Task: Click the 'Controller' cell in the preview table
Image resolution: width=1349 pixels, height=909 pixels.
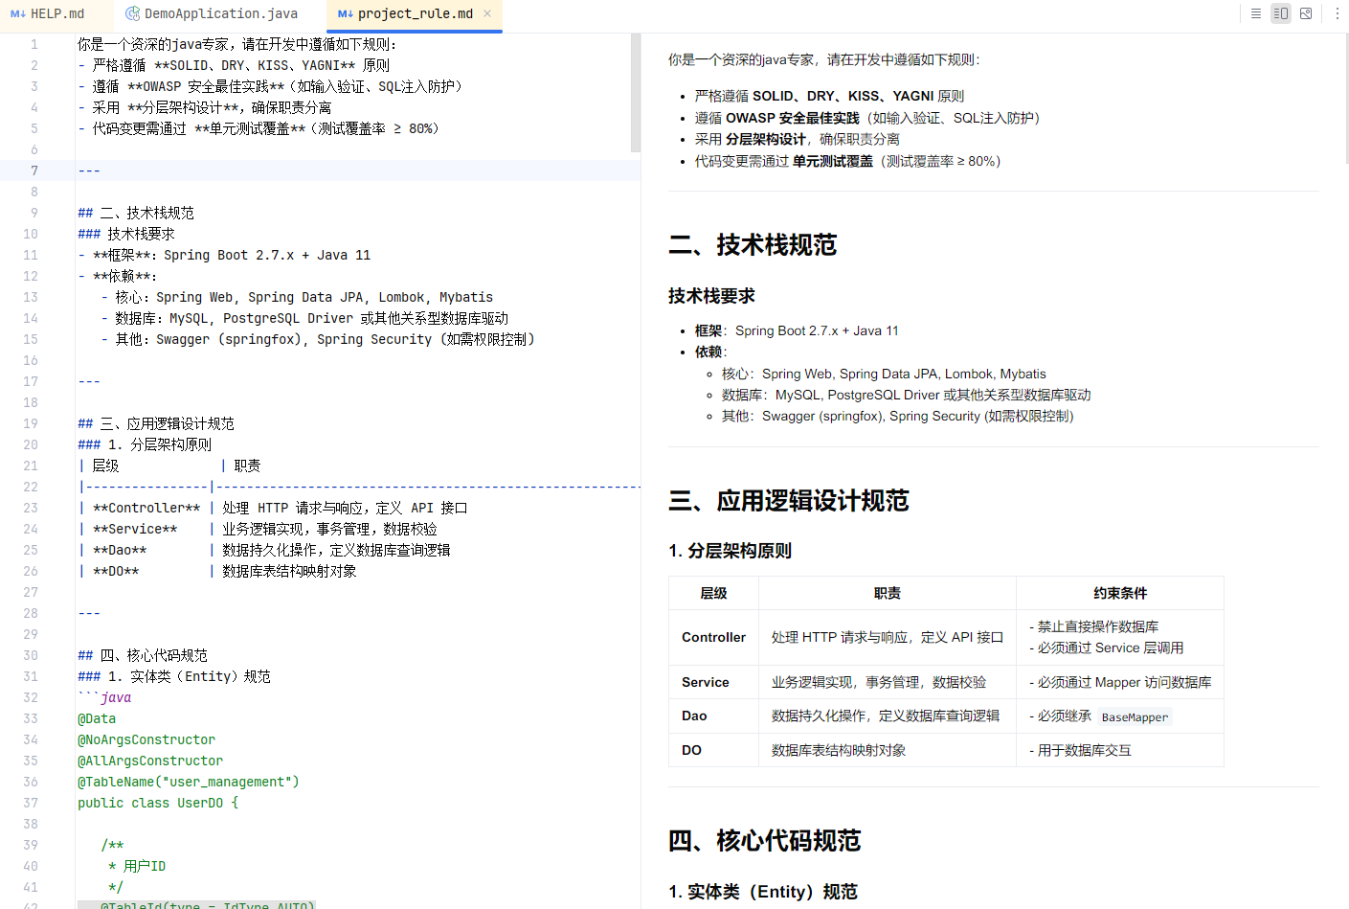Action: click(x=713, y=637)
